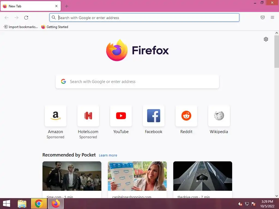Click Import bookmarks in bookmarks toolbar

pos(21,27)
